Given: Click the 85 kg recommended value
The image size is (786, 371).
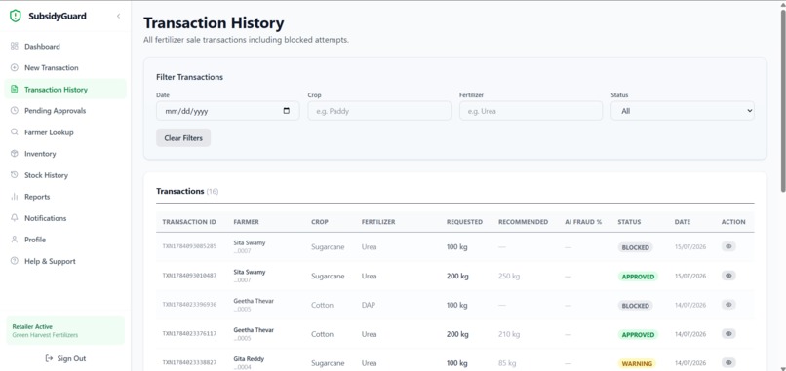Looking at the screenshot, I should (507, 363).
